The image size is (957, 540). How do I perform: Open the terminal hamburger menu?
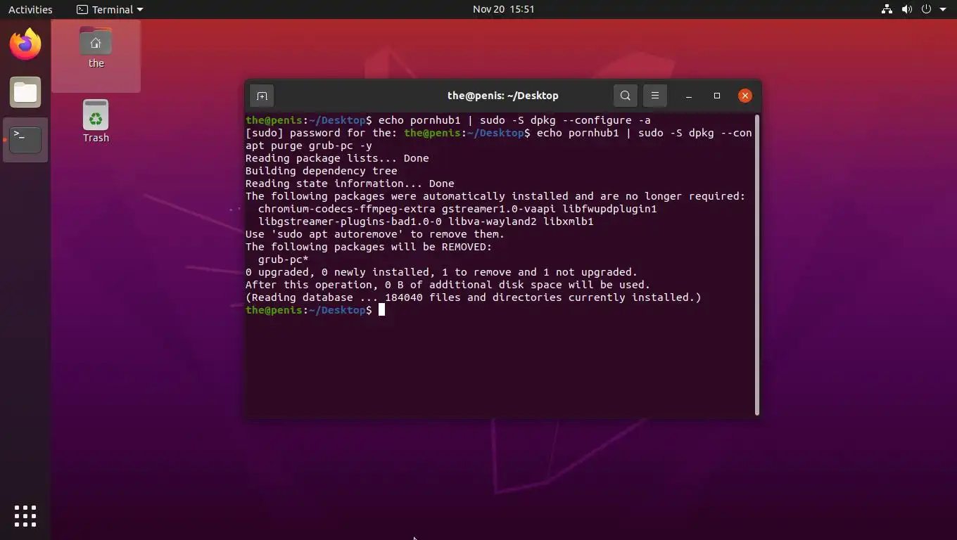[x=655, y=96]
